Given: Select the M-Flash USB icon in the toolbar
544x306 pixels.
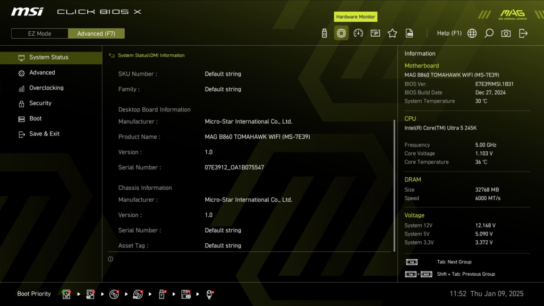Looking at the screenshot, I should click(x=324, y=32).
